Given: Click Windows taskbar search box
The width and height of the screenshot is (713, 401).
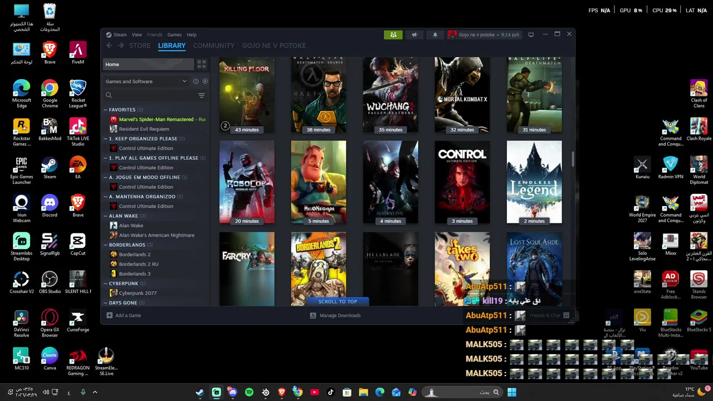Looking at the screenshot, I should (462, 392).
